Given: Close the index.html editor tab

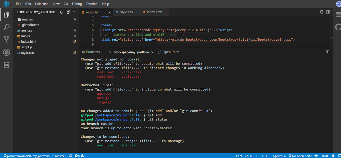Looking at the screenshot, I should tap(109, 13).
